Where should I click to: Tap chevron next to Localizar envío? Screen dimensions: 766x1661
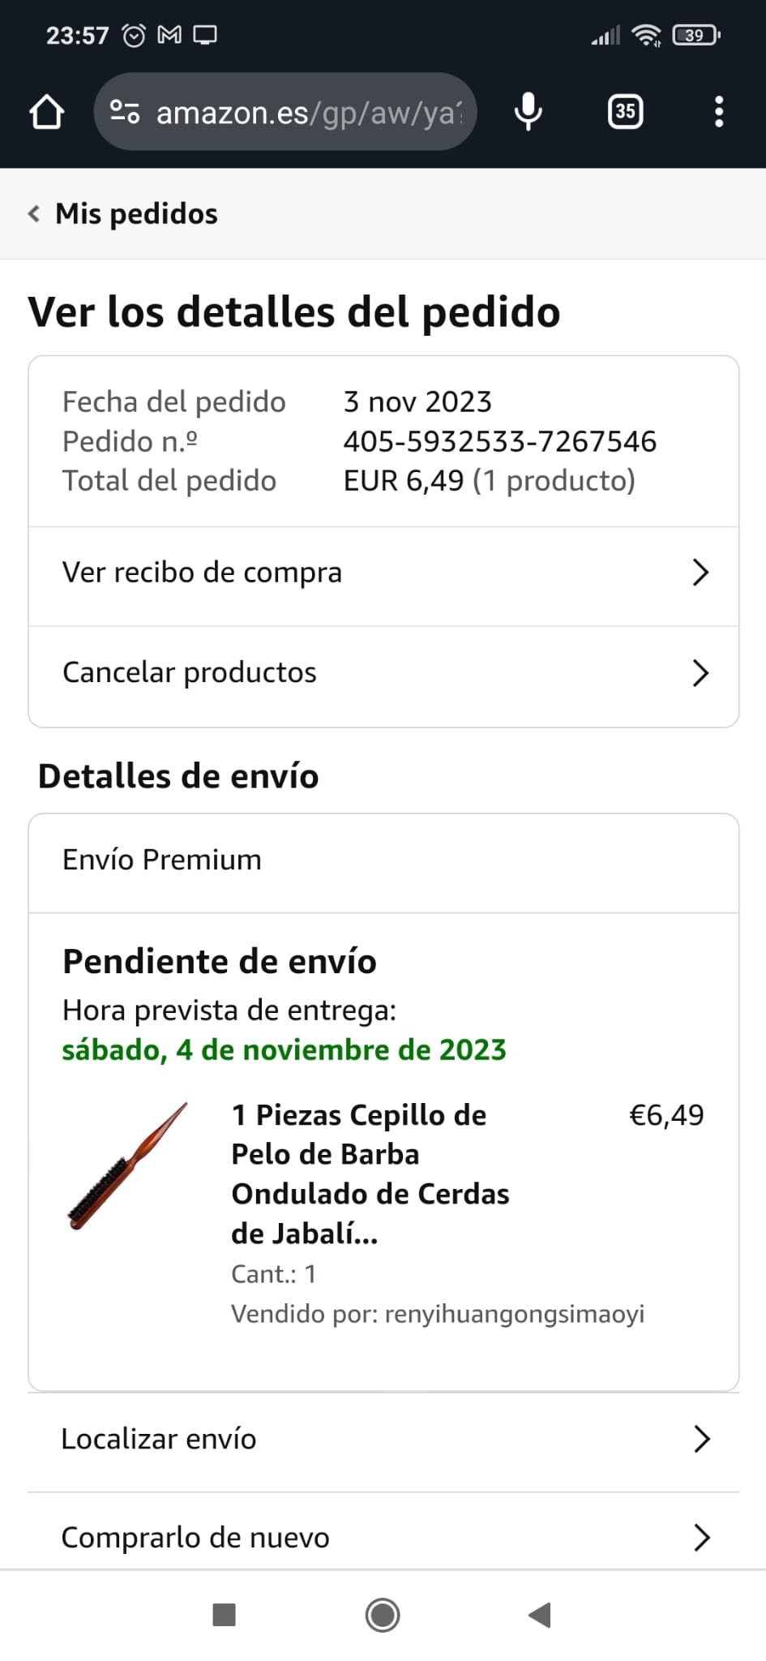[701, 1439]
